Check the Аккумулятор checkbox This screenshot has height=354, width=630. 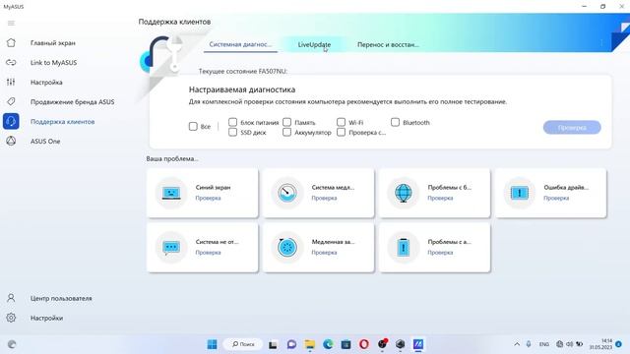286,132
